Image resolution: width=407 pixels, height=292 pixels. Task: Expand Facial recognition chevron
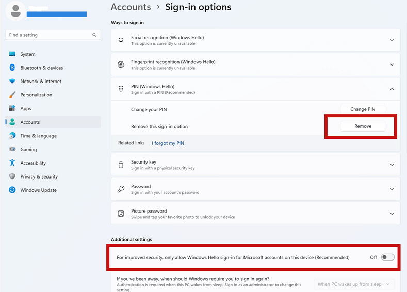[x=392, y=40]
